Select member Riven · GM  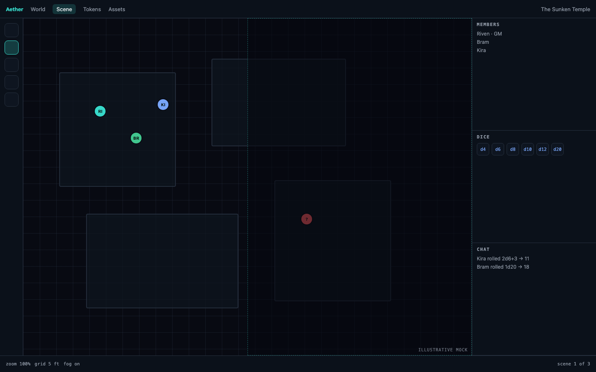[x=489, y=34]
